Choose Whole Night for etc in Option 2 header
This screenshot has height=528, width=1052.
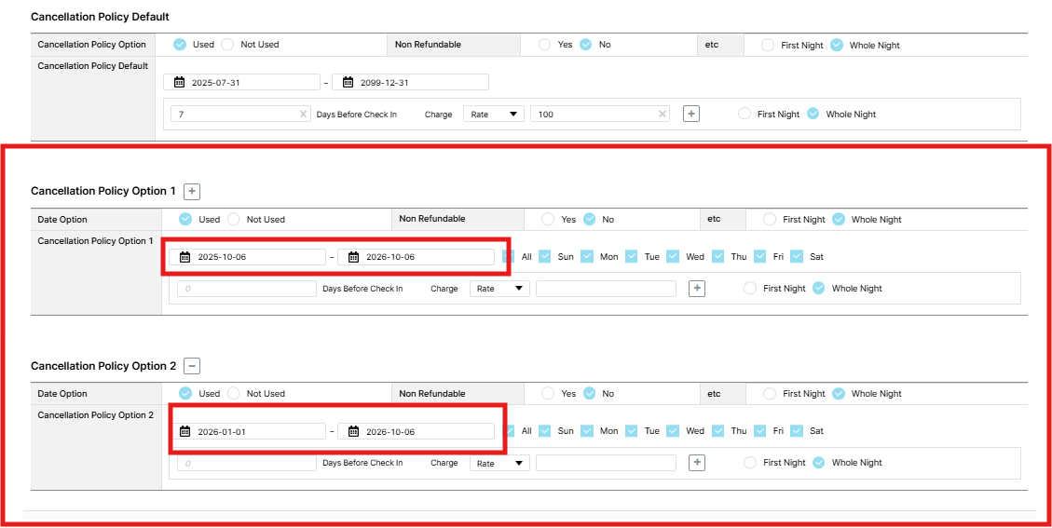coord(839,394)
